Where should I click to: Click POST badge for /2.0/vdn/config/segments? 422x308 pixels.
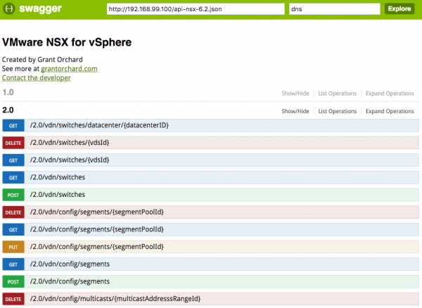point(13,282)
